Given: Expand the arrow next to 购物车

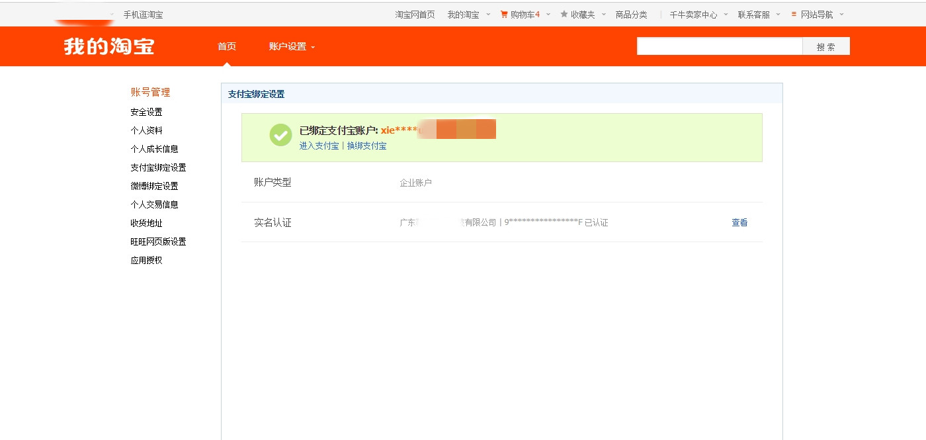Looking at the screenshot, I should pos(548,14).
